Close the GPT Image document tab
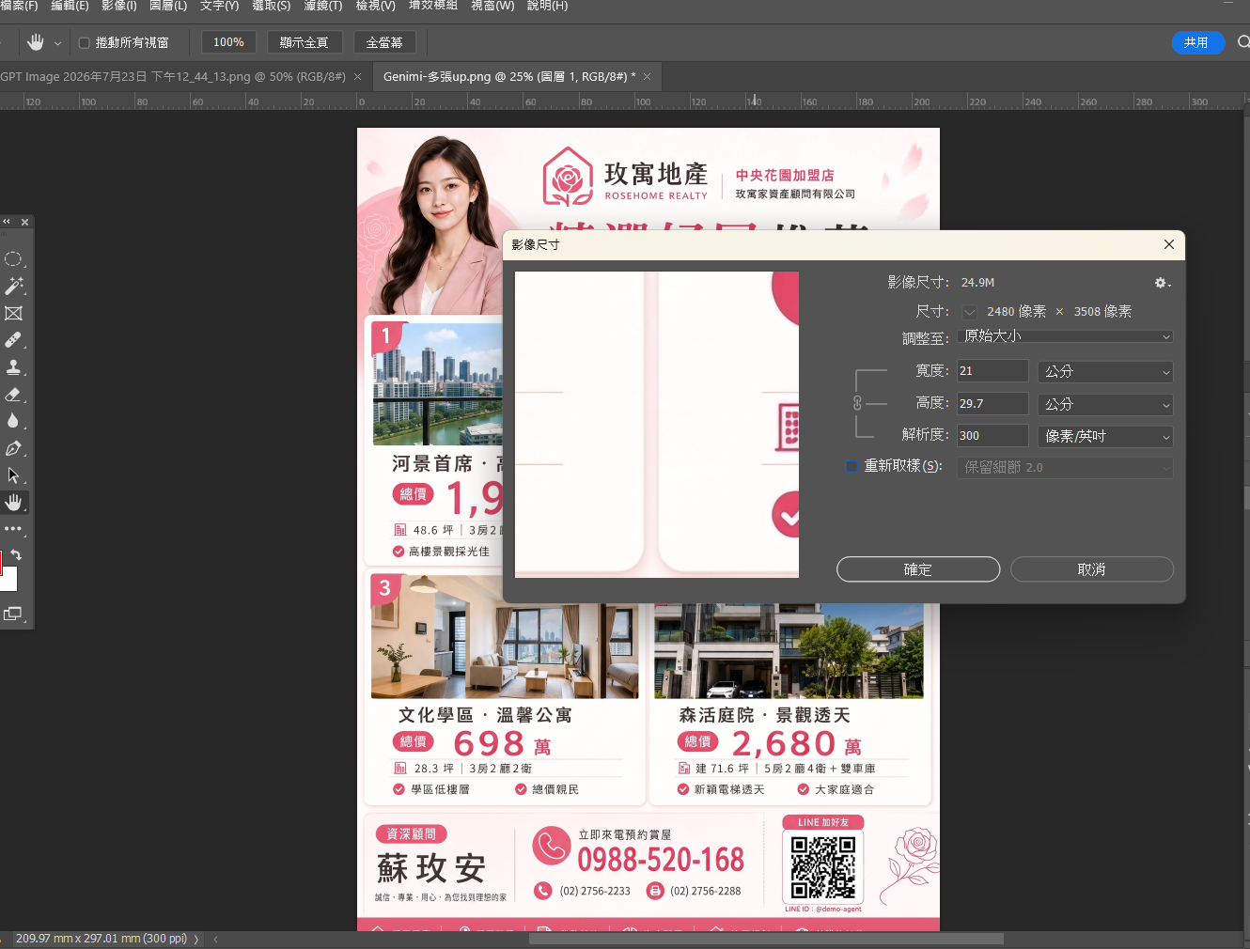This screenshot has width=1250, height=949. click(x=358, y=77)
